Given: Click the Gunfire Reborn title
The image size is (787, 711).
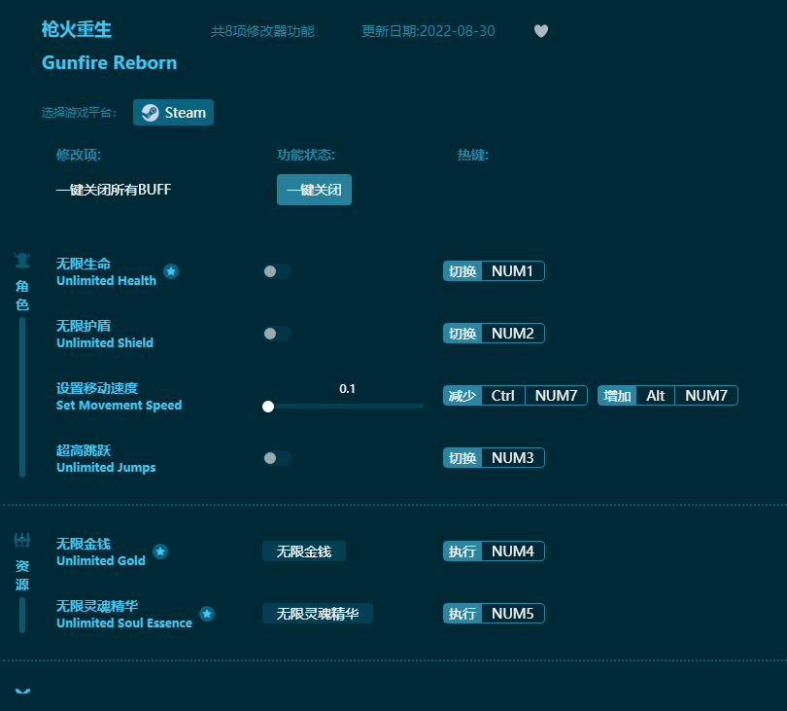Looking at the screenshot, I should [110, 63].
